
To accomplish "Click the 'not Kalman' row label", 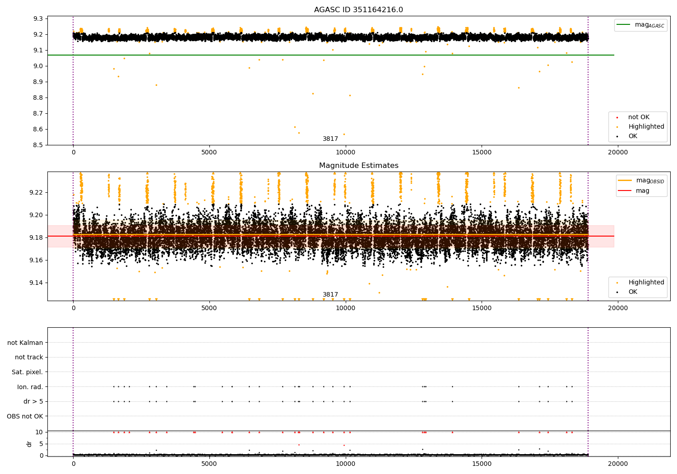I will pyautogui.click(x=25, y=343).
